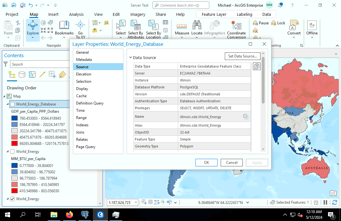Viewport: 341px width, 221px height.
Task: Collapse the Data Source section
Action: [130, 57]
